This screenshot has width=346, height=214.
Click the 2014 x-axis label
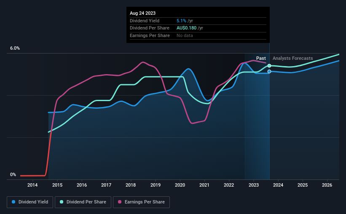[x=32, y=185]
